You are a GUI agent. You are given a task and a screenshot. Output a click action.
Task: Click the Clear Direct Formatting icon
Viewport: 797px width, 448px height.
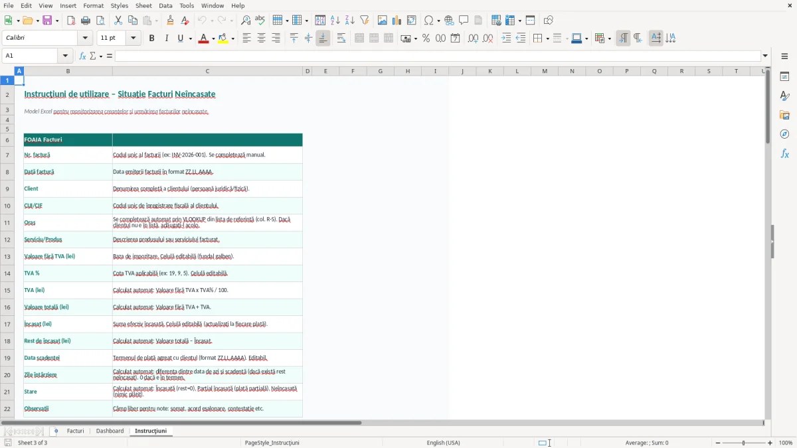point(185,21)
